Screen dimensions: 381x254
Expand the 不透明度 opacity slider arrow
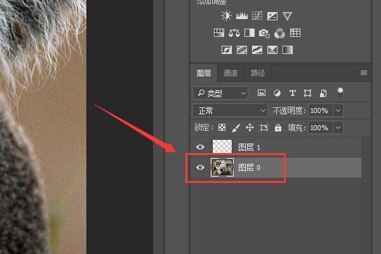tap(338, 110)
